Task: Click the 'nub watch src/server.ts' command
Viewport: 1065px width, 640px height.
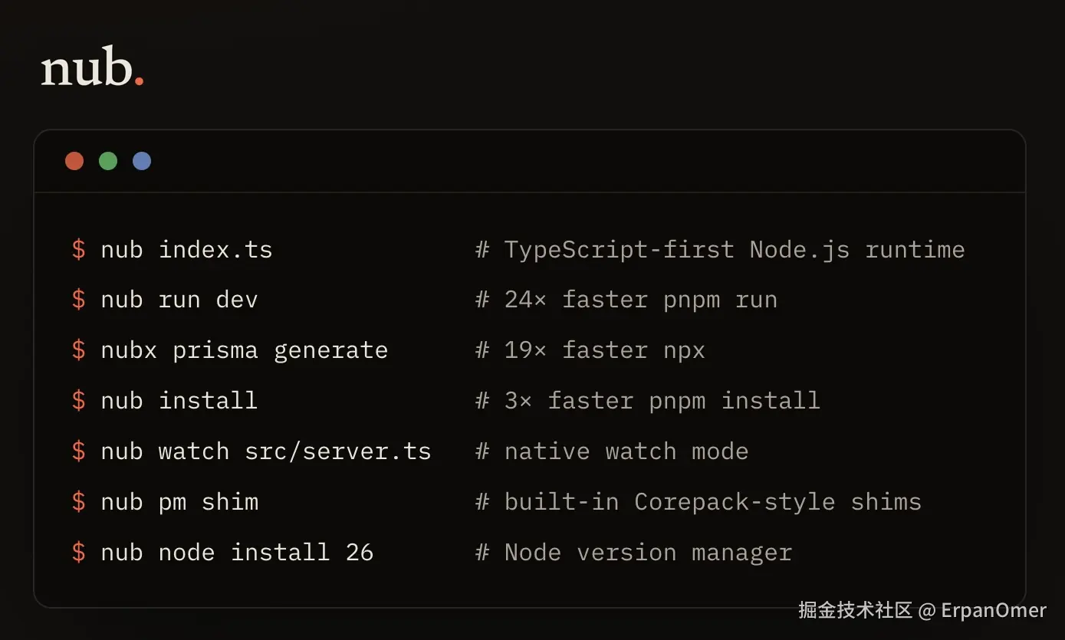Action: [266, 451]
